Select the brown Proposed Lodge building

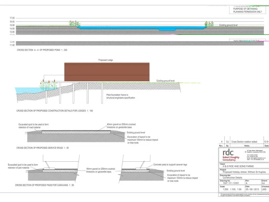click(107, 72)
